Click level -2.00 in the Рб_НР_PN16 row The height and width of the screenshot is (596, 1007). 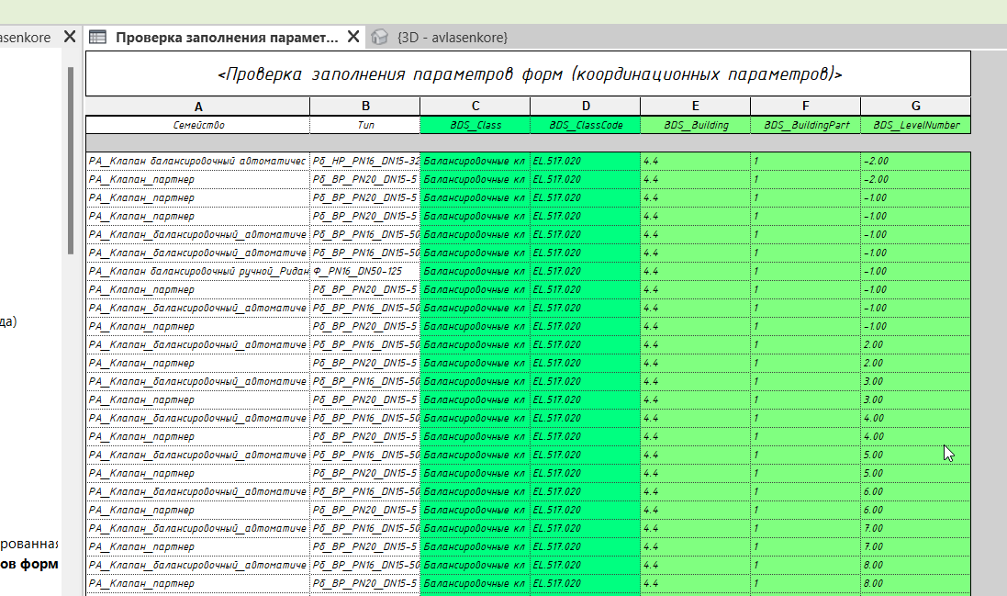[x=916, y=162]
